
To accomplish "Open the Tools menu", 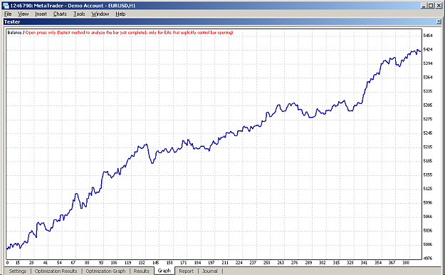I will 79,14.
